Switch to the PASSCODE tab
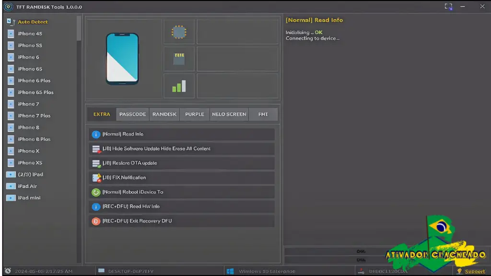Viewport: 491px width, 276px height. pos(132,114)
